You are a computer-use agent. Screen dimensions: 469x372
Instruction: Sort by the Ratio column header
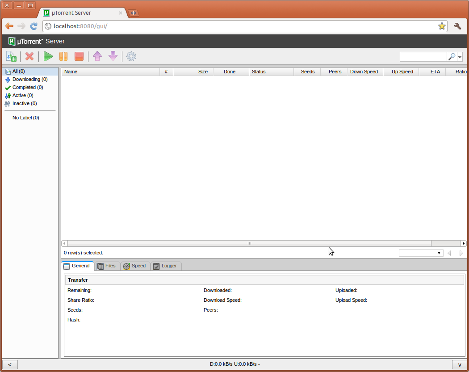click(456, 72)
